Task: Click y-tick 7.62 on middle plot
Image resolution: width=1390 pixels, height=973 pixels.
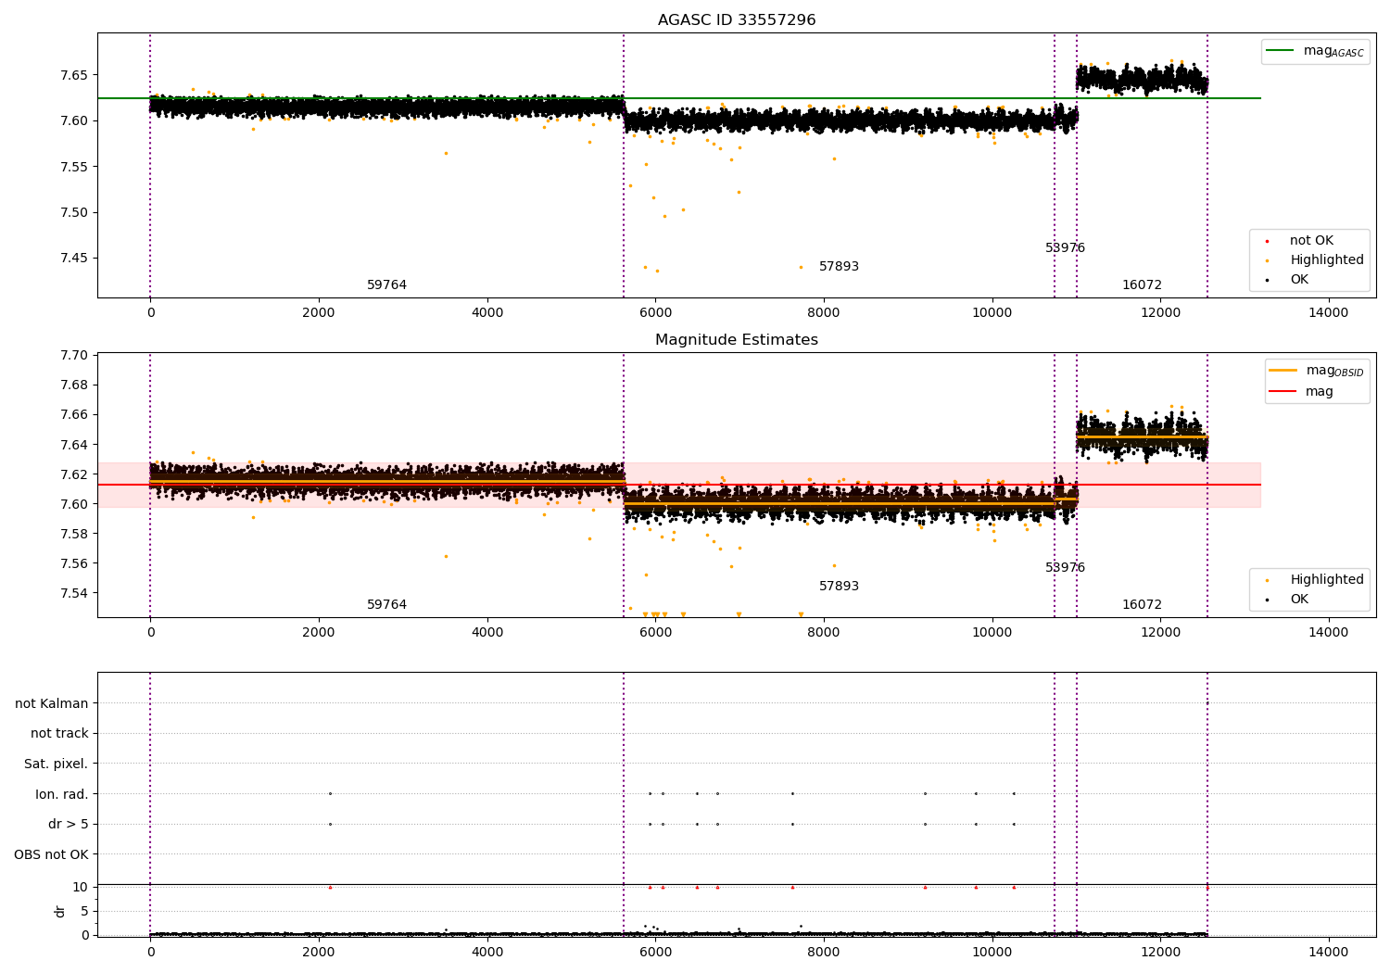Action: pos(73,474)
